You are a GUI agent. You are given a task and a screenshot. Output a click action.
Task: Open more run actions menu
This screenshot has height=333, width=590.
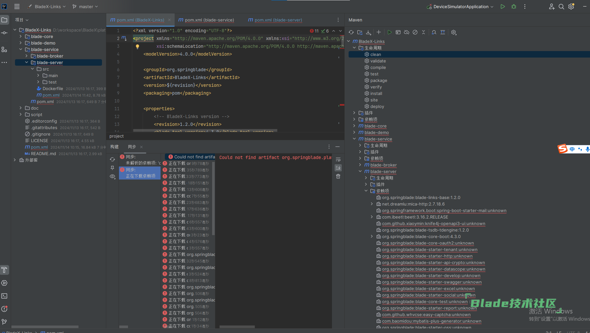click(525, 7)
